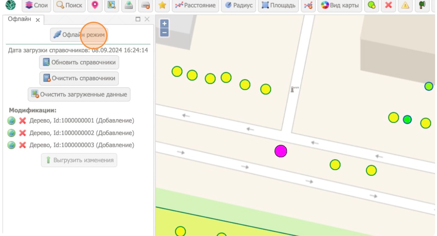Click the green download-to-tray icon

coord(128,5)
